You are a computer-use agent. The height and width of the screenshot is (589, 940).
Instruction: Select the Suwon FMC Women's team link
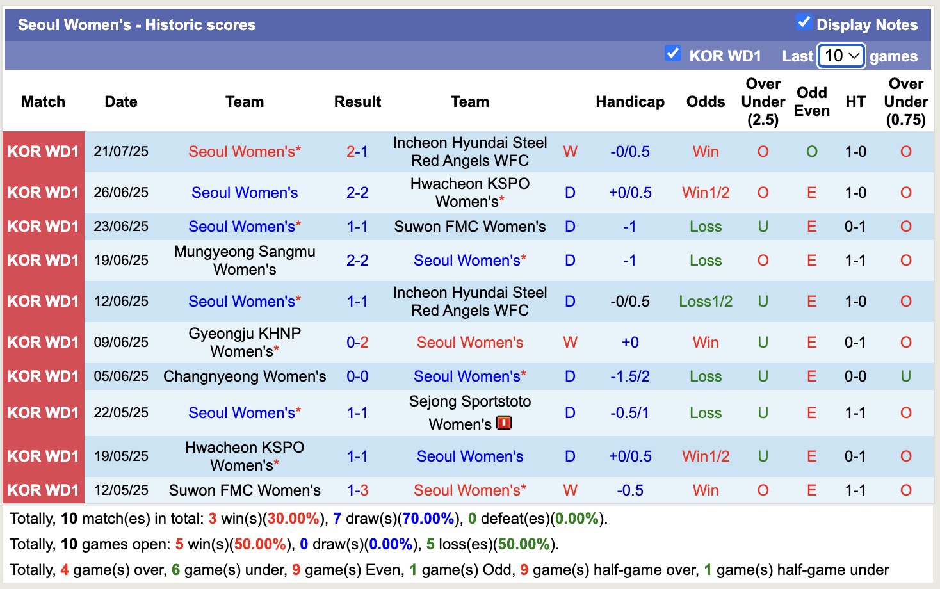pyautogui.click(x=469, y=226)
